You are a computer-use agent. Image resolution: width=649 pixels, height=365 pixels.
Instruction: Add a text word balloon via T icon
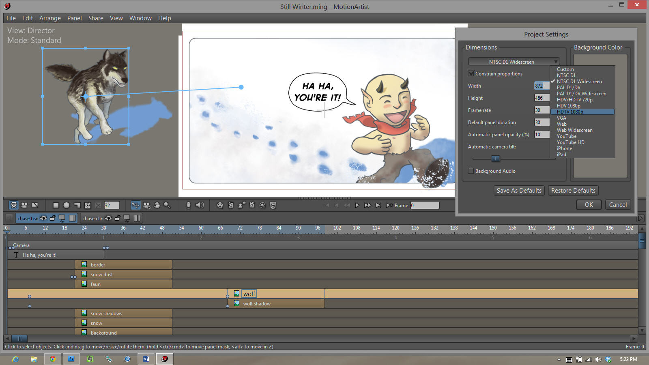[220, 205]
